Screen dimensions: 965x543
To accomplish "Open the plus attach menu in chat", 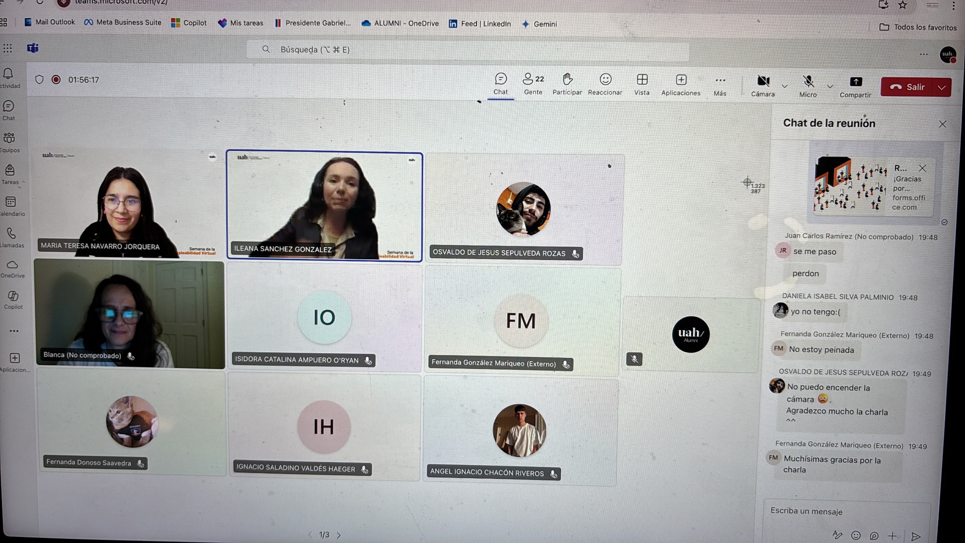I will tap(892, 536).
